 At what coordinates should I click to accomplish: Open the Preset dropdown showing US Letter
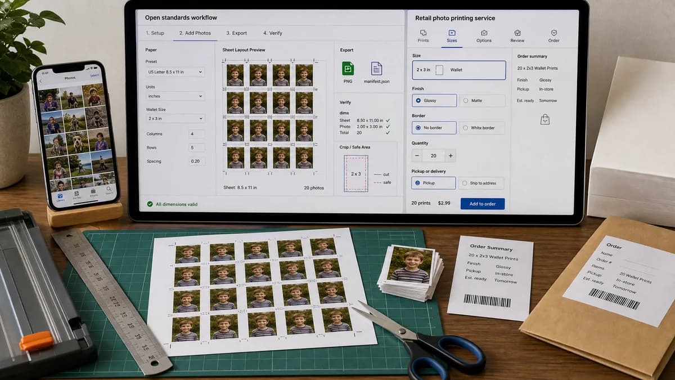tap(175, 72)
